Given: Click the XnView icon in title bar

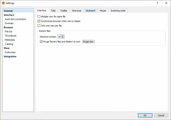Looking at the screenshot, I should click(x=3, y=3).
